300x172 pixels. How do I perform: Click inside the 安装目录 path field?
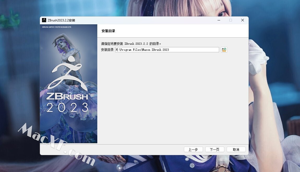pos(167,50)
